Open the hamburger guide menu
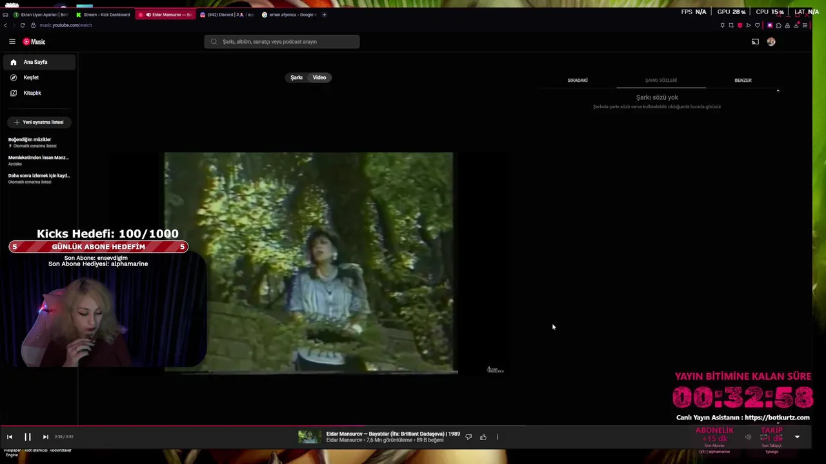The width and height of the screenshot is (826, 464). point(12,41)
